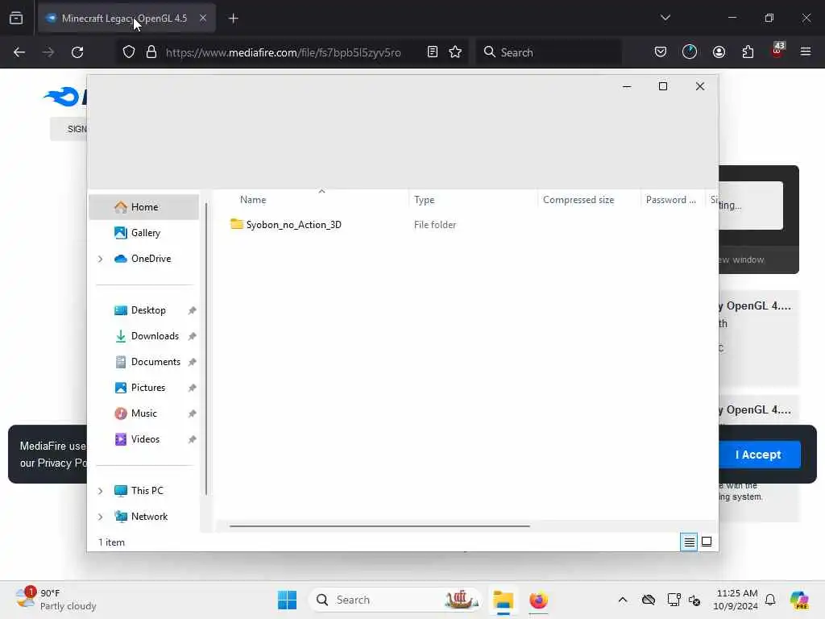Click the Pictures pin icon
This screenshot has width=825, height=619.
pyautogui.click(x=192, y=388)
